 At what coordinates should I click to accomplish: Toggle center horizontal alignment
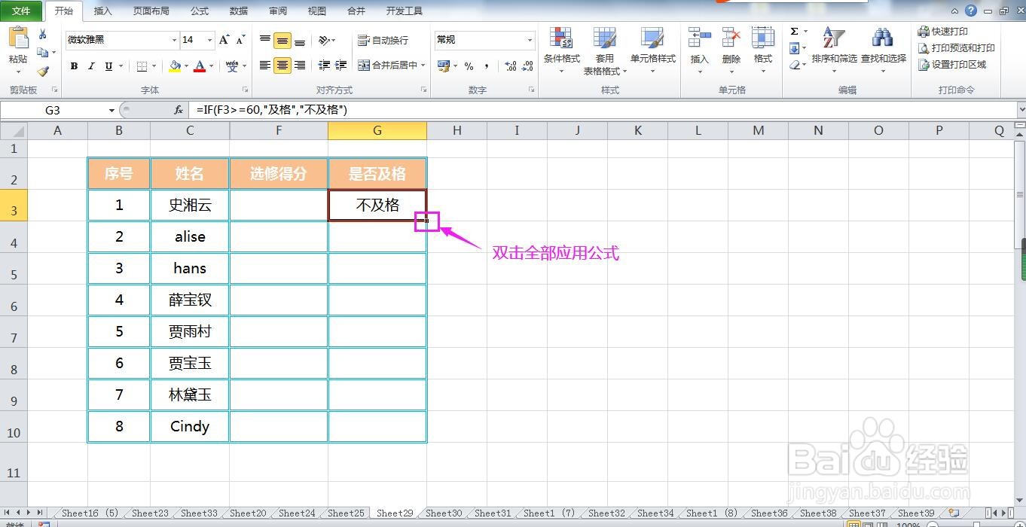click(x=282, y=65)
